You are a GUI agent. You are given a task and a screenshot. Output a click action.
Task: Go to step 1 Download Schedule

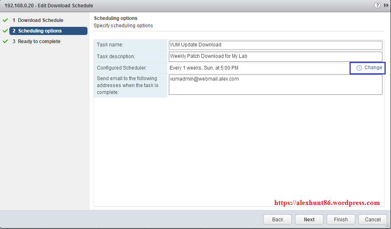[x=40, y=20]
